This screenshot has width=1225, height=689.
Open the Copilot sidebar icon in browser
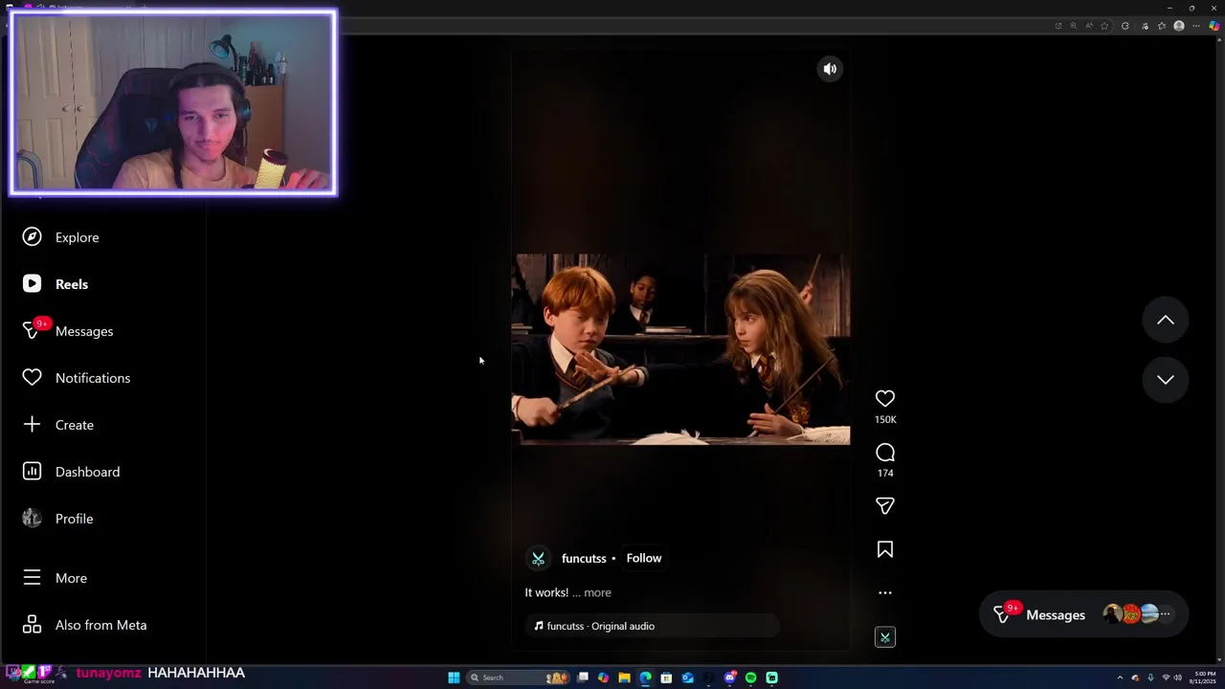(1214, 26)
